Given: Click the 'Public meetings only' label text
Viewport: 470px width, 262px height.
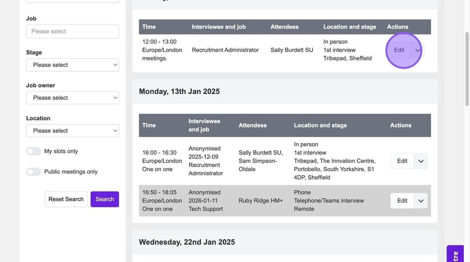Looking at the screenshot, I should pyautogui.click(x=71, y=172).
